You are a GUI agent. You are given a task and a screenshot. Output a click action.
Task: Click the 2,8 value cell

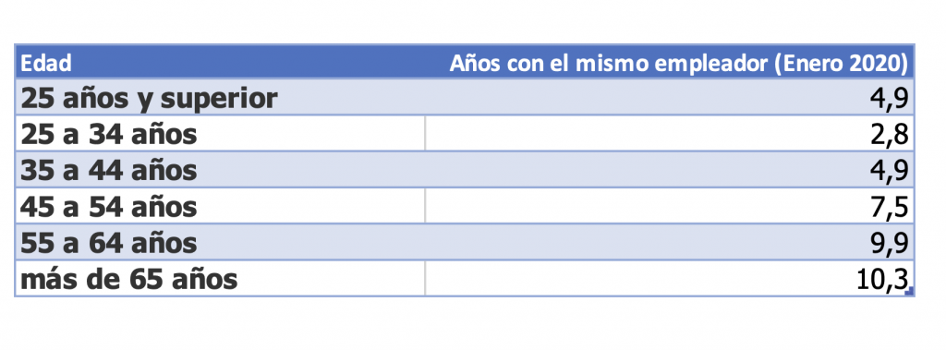click(x=670, y=133)
